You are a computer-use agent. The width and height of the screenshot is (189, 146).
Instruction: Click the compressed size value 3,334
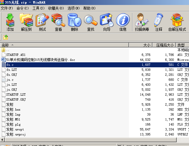click(x=169, y=129)
